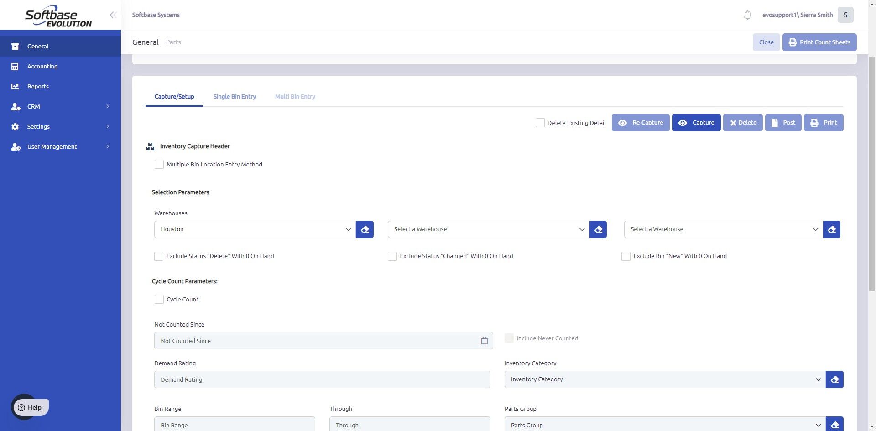Enable Multiple Bin Location Entry Method
This screenshot has height=431, width=876.
coord(159,164)
